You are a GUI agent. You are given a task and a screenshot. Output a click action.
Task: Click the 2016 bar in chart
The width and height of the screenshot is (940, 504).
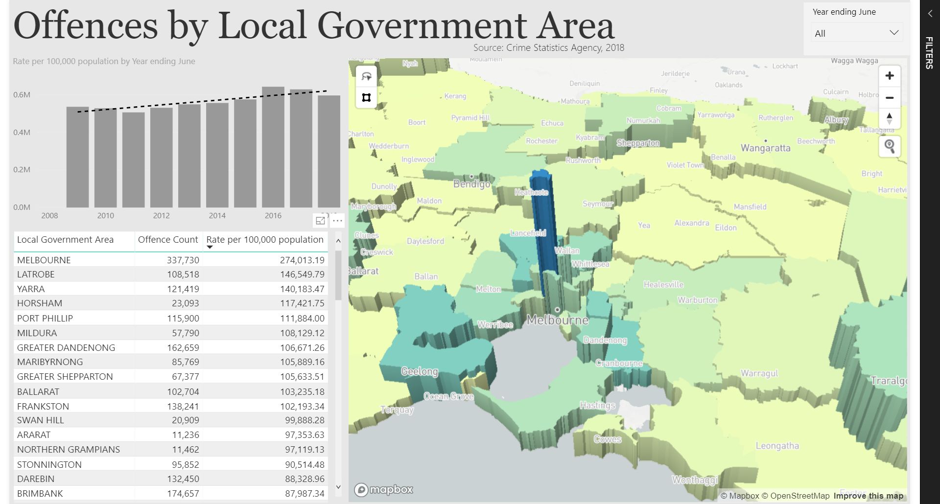273,147
